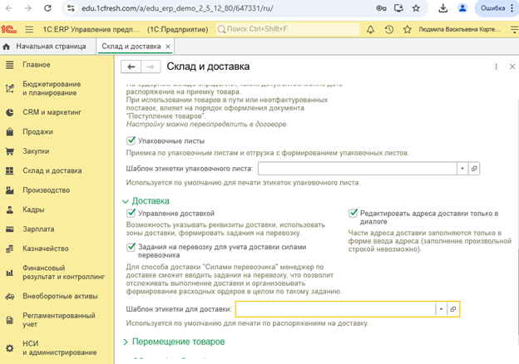
Task: Click the НСИ и администрирование gear icon
Action: click(x=10, y=348)
